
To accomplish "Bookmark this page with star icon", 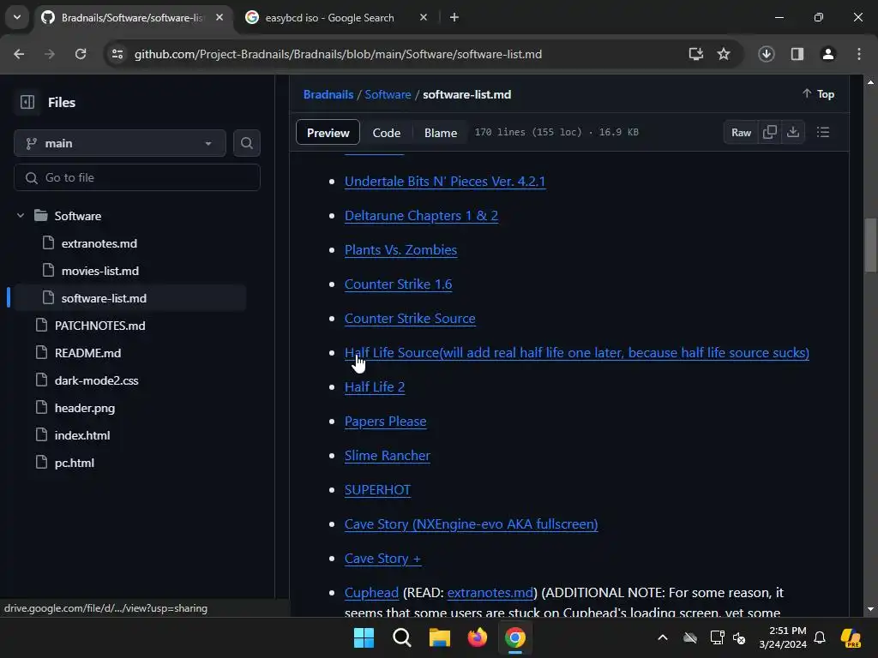I will point(724,54).
